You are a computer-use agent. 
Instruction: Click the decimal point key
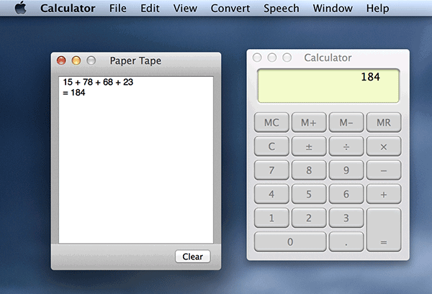346,242
